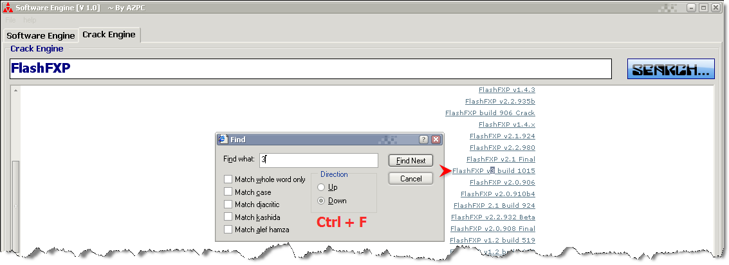This screenshot has height=265, width=729.
Task: Close the Software Engine window
Action: point(715,8)
